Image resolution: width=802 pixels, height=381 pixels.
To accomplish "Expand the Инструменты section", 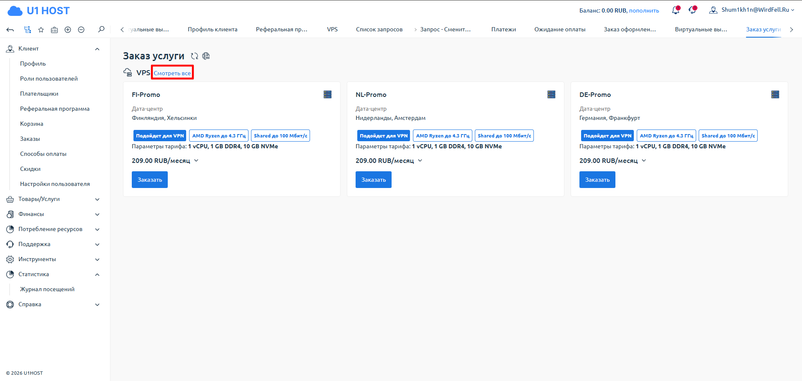I will pyautogui.click(x=97, y=259).
